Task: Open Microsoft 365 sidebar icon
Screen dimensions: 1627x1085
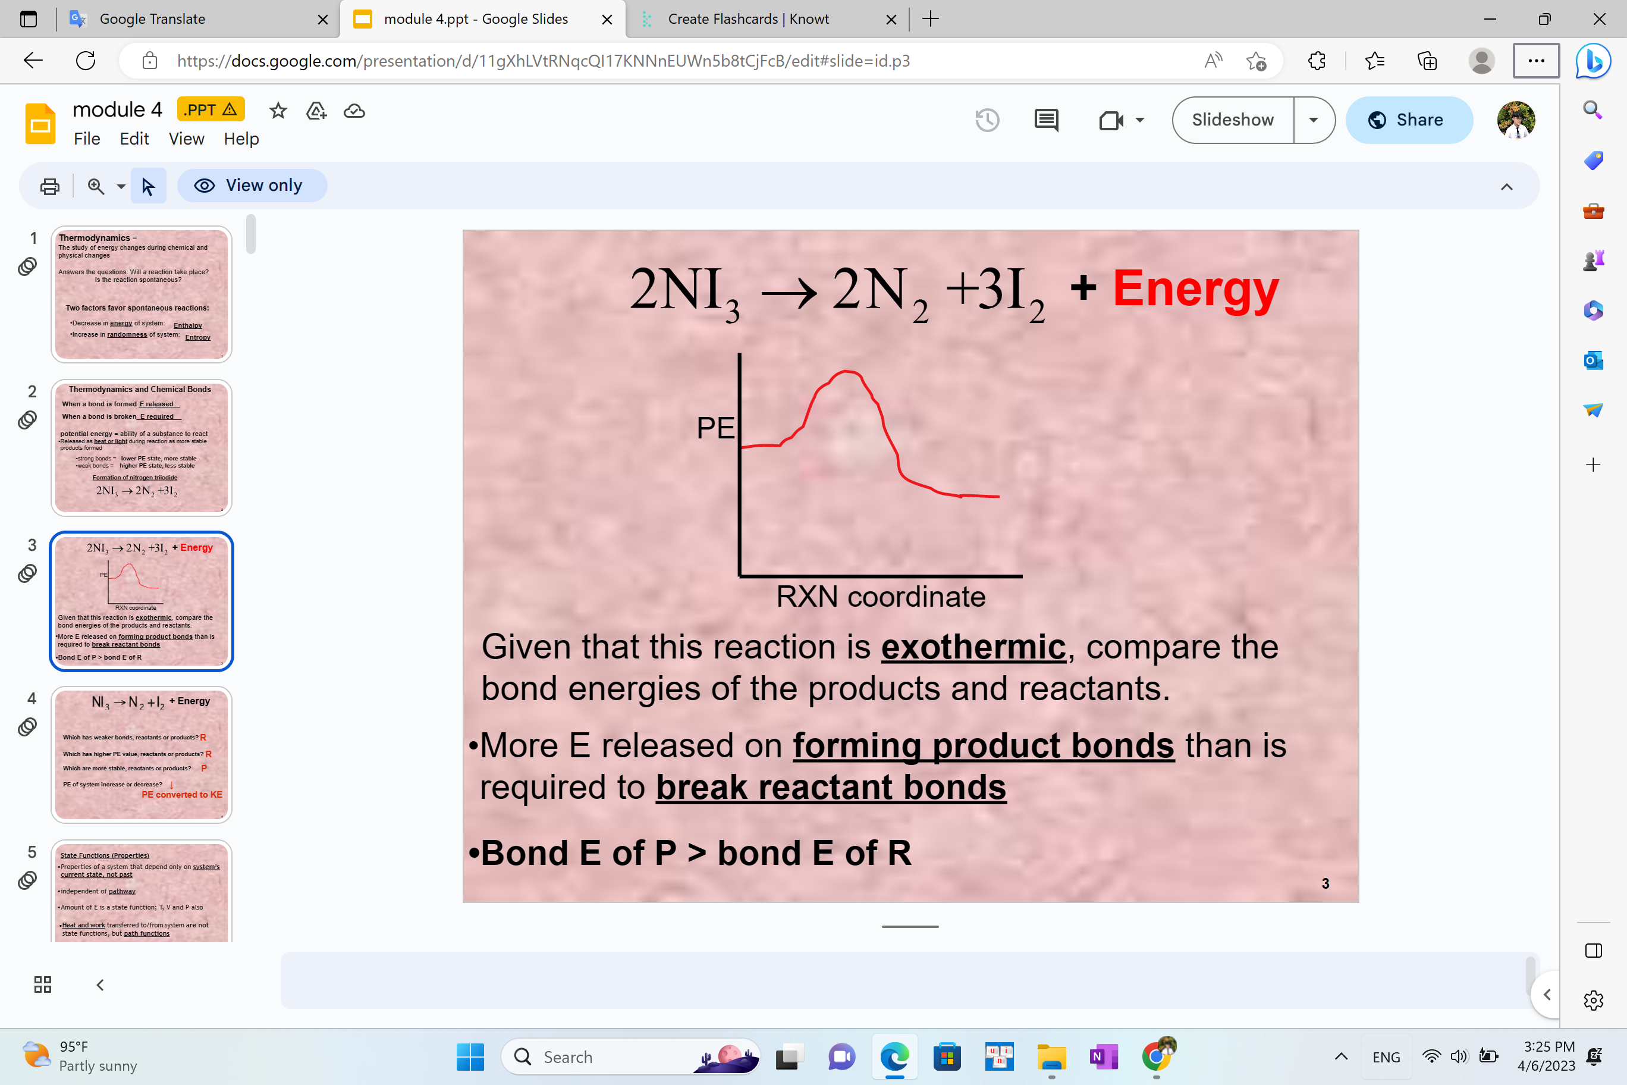Action: click(x=1593, y=310)
